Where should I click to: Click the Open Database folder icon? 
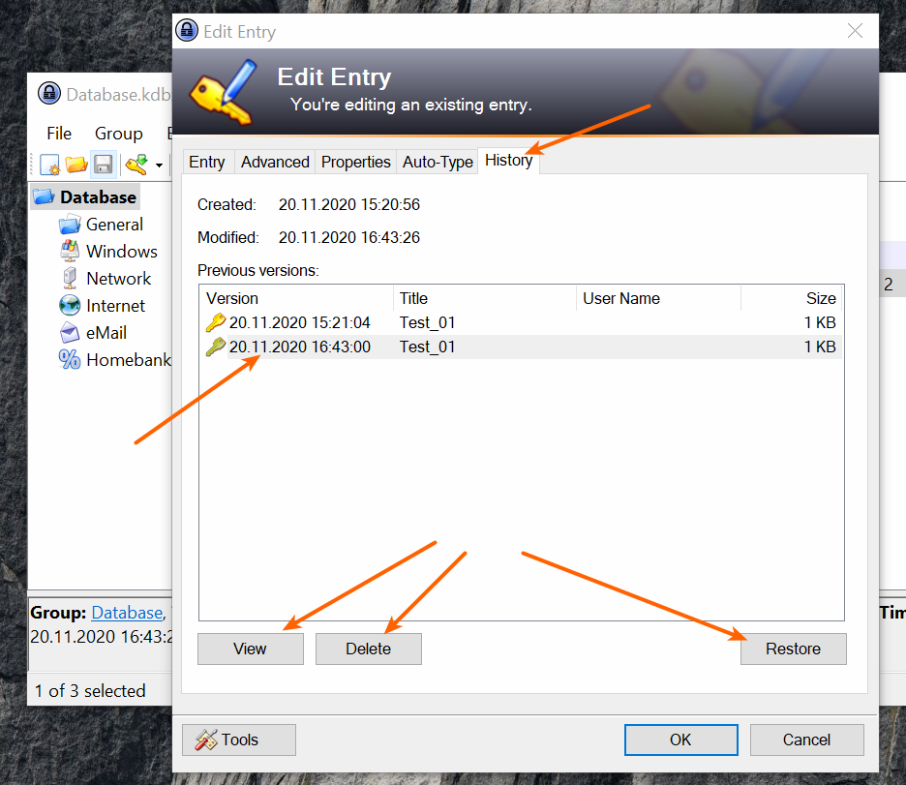click(76, 165)
